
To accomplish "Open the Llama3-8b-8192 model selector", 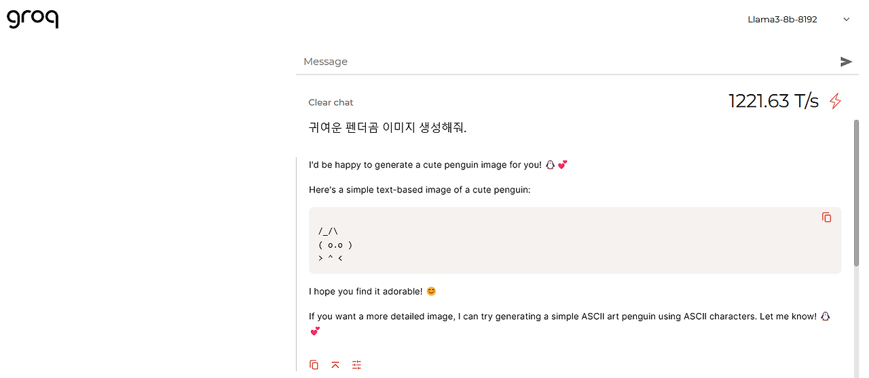I will coord(783,20).
